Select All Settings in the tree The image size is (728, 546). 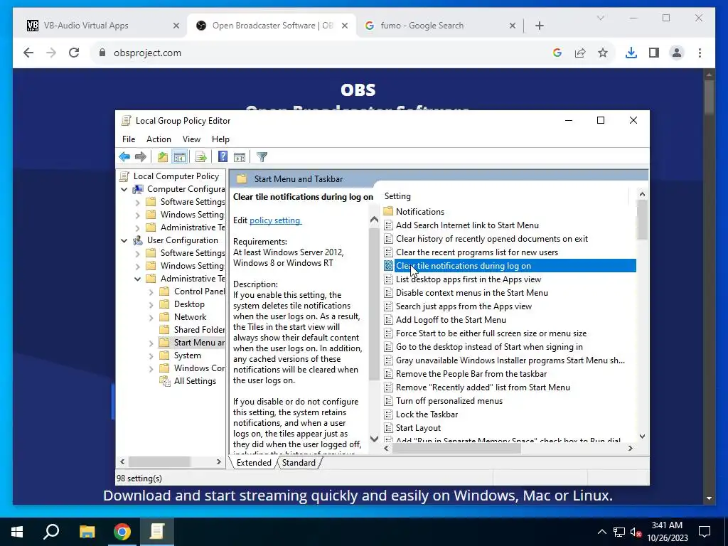195,381
